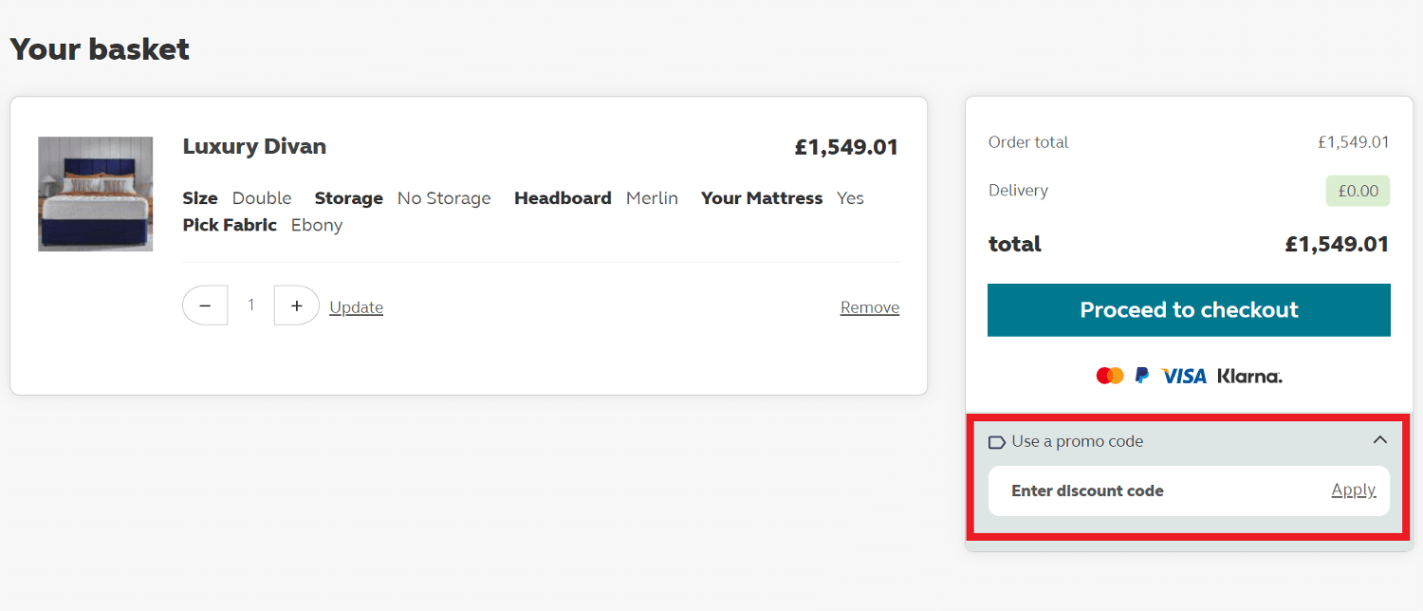
Task: Click the Klarna payment logo
Action: [1249, 376]
